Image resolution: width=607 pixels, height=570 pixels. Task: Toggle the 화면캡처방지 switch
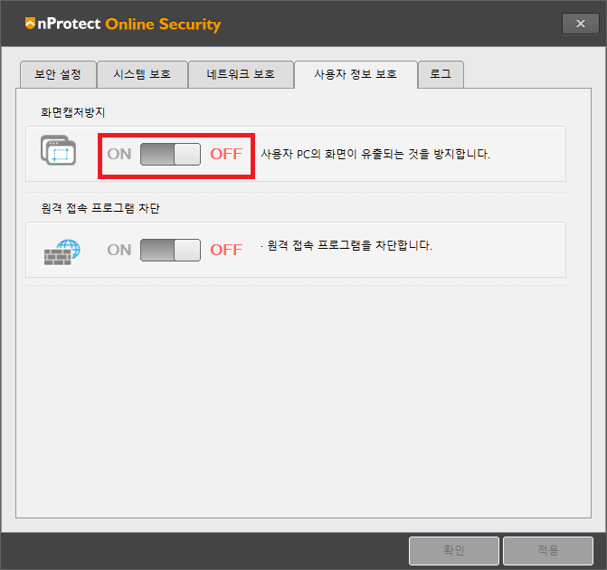coord(170,154)
